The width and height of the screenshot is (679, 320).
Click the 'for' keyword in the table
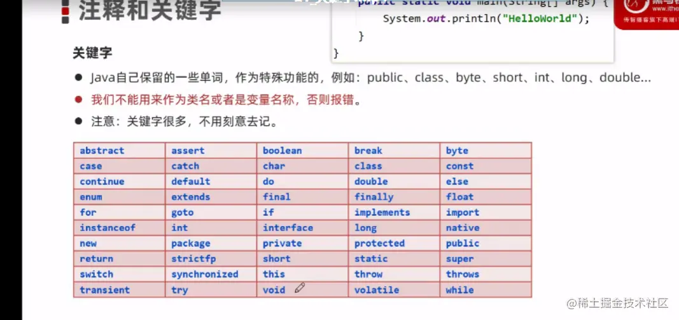(88, 213)
